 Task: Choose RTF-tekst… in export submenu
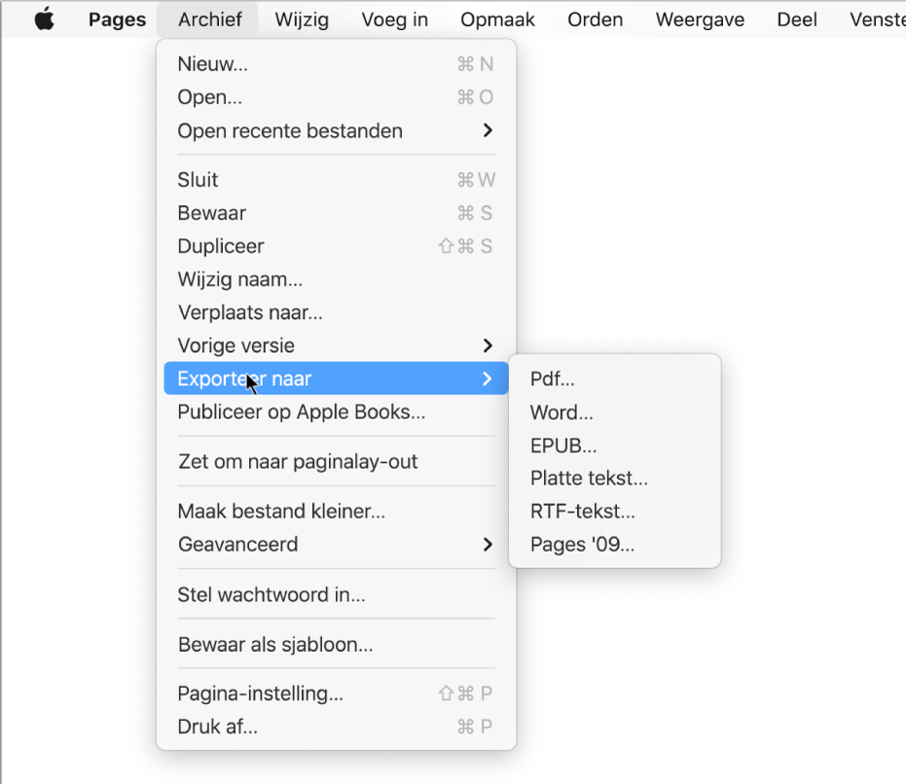(582, 512)
